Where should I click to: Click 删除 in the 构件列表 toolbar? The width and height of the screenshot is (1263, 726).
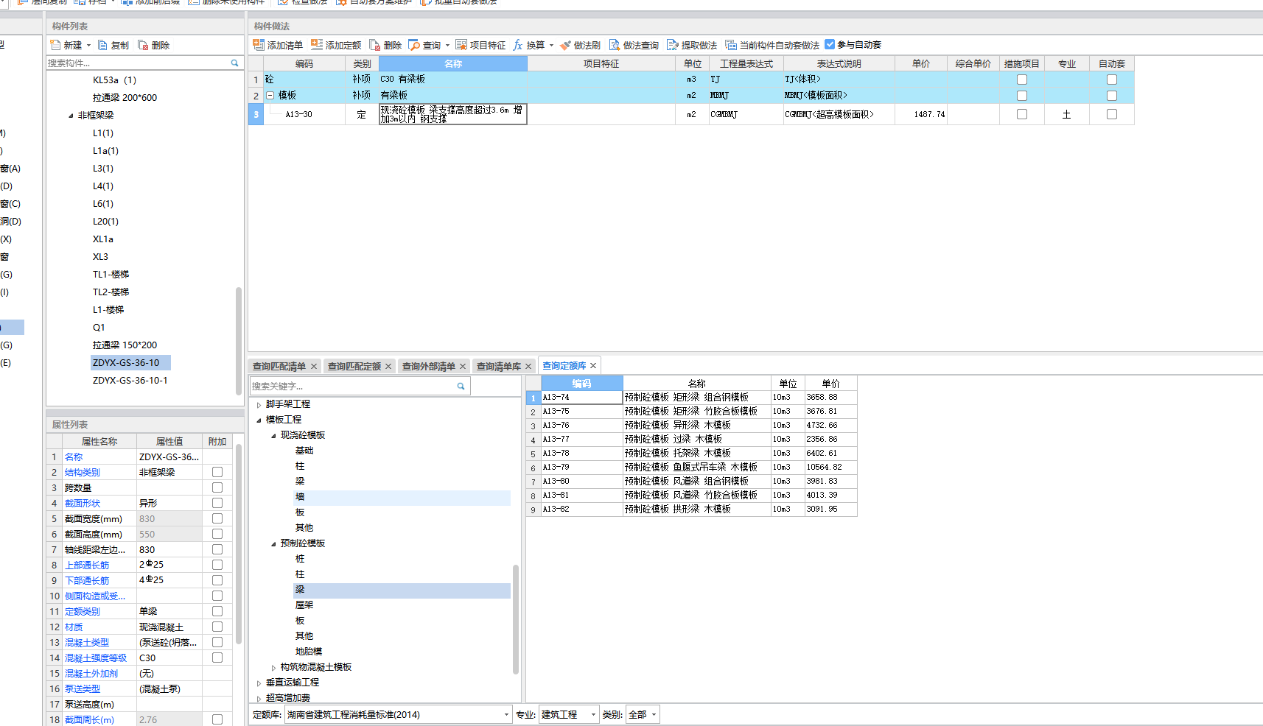pos(154,45)
